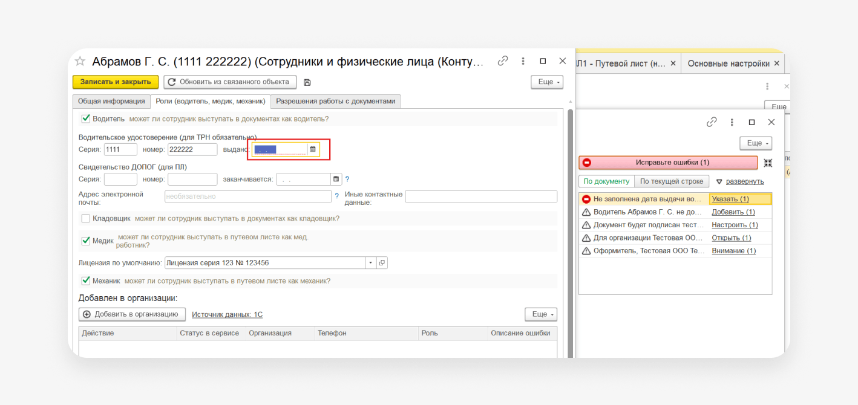The height and width of the screenshot is (405, 858).
Task: Click Телефон column header
Action: (366, 334)
